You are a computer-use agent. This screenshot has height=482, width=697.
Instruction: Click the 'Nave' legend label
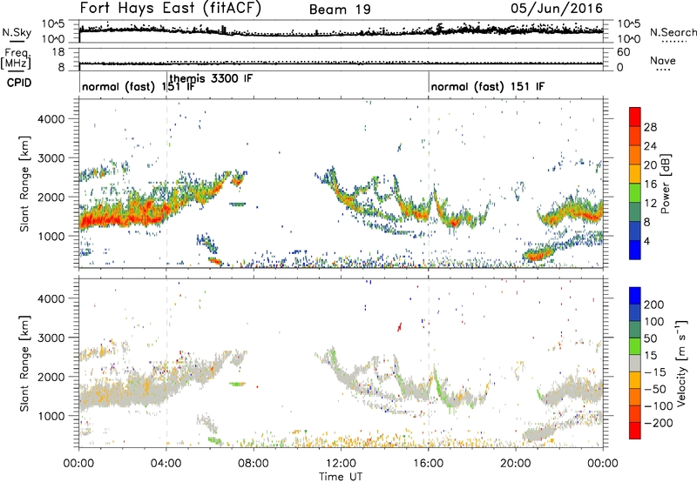[663, 60]
